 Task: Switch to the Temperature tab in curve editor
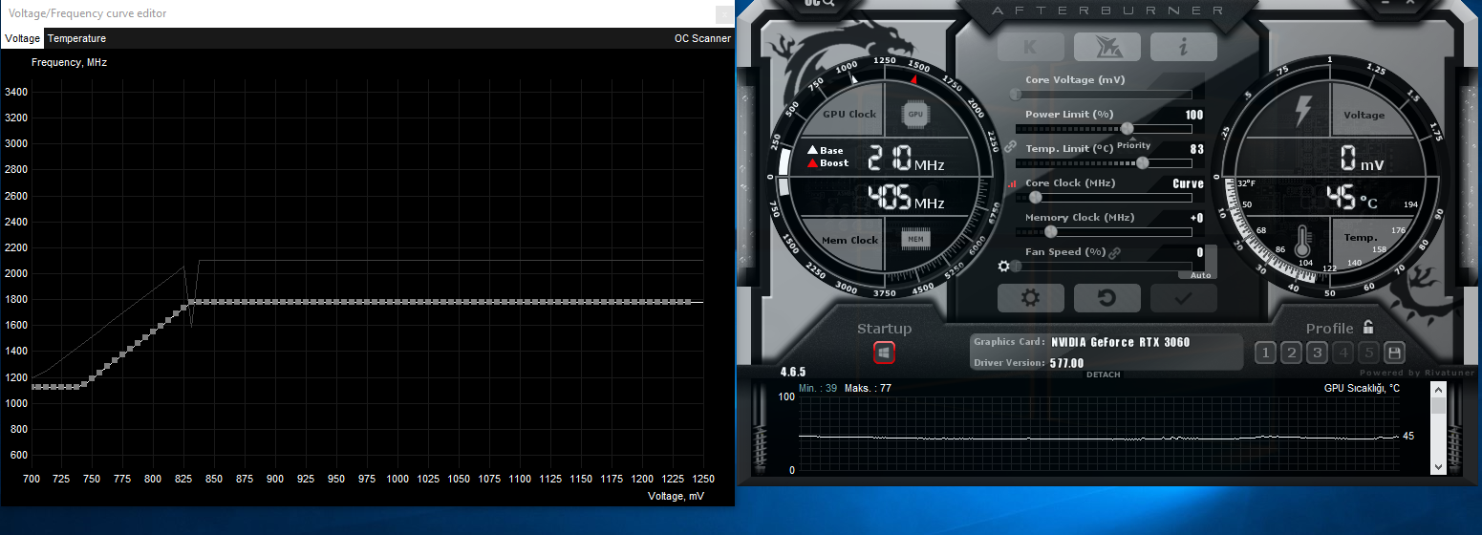(x=76, y=38)
